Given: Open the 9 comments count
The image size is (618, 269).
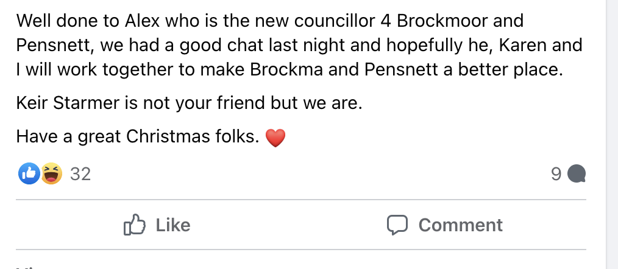Looking at the screenshot, I should click(x=556, y=175).
